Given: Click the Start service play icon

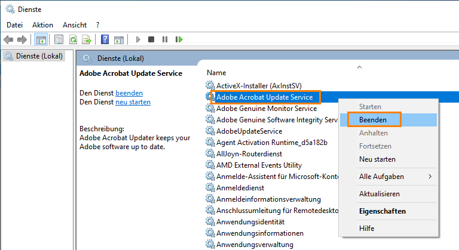Looking at the screenshot, I should (138, 39).
